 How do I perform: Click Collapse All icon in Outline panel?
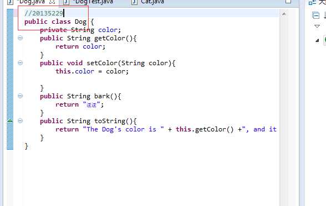(x=315, y=15)
